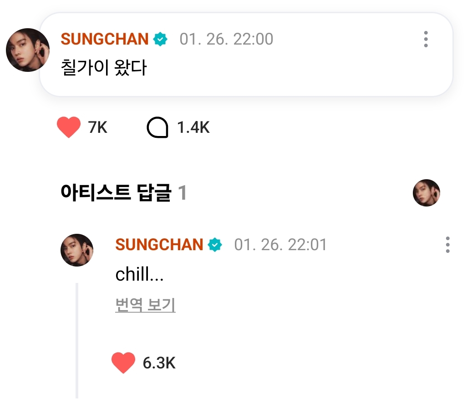
Task: Tap the artist avatar beside 아티스트 답글
Action: [426, 193]
